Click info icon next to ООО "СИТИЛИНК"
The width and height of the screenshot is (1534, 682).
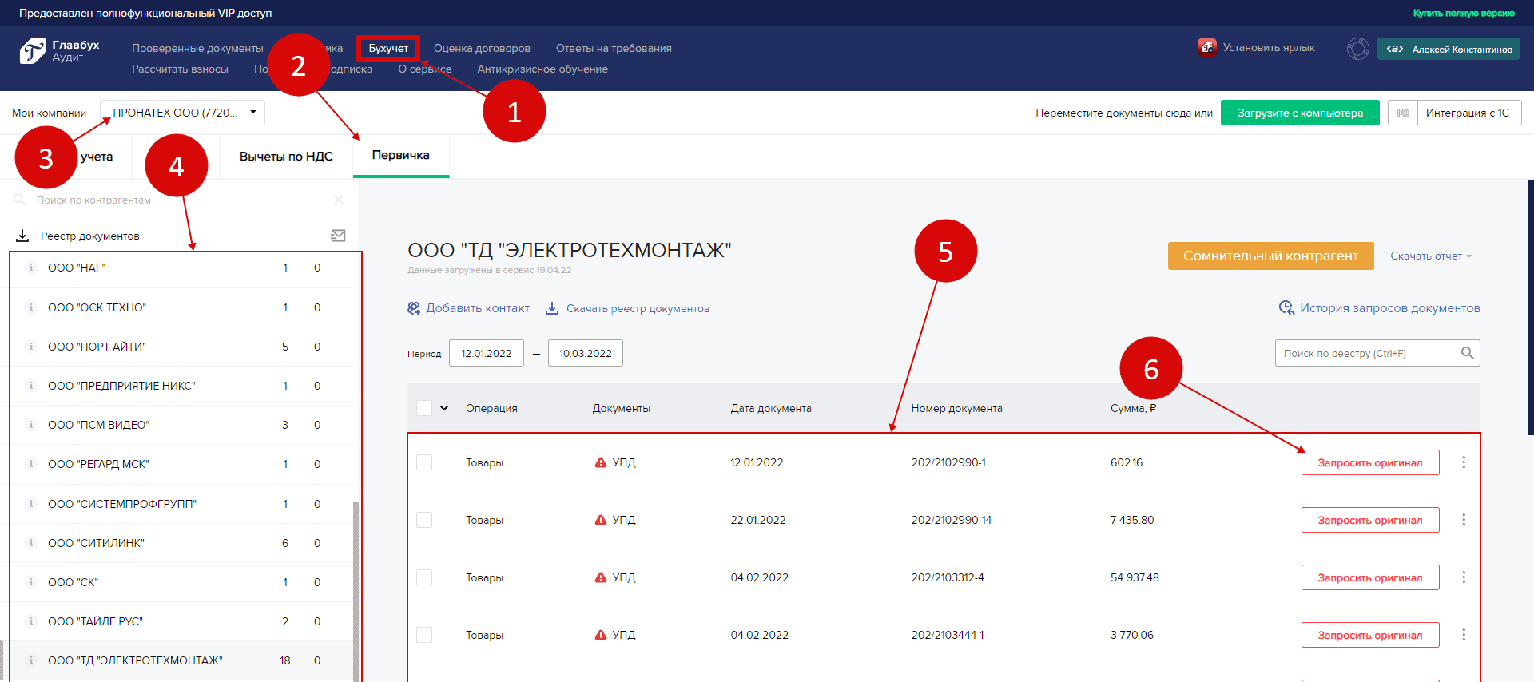tap(31, 543)
